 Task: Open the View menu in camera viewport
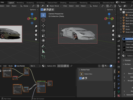(65, 6)
